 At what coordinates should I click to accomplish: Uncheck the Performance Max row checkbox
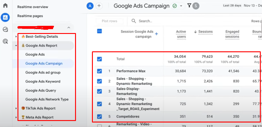[x=99, y=71]
